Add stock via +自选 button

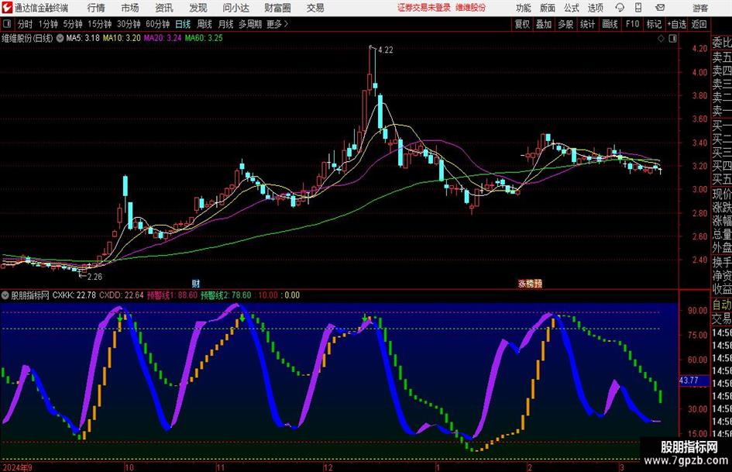click(x=676, y=24)
